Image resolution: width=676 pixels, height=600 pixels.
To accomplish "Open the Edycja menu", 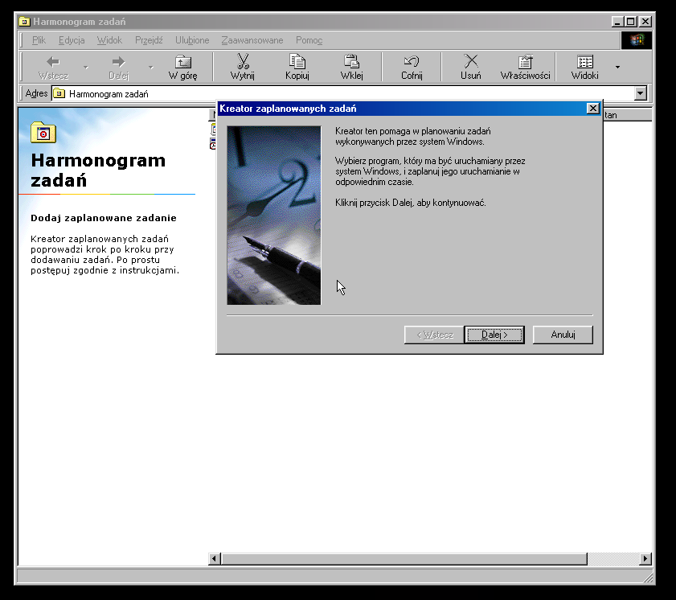I will (72, 40).
